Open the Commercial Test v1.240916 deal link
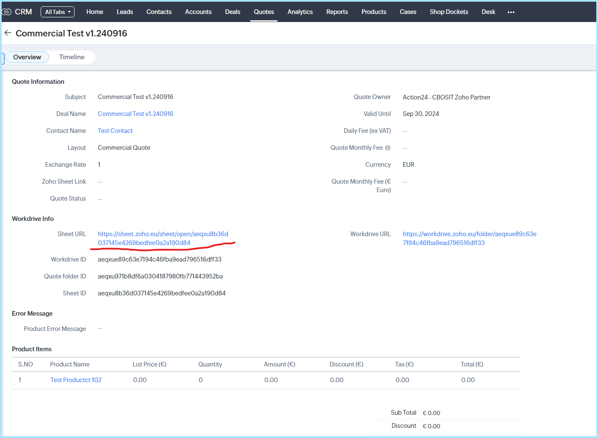Image resolution: width=598 pixels, height=438 pixels. click(136, 114)
